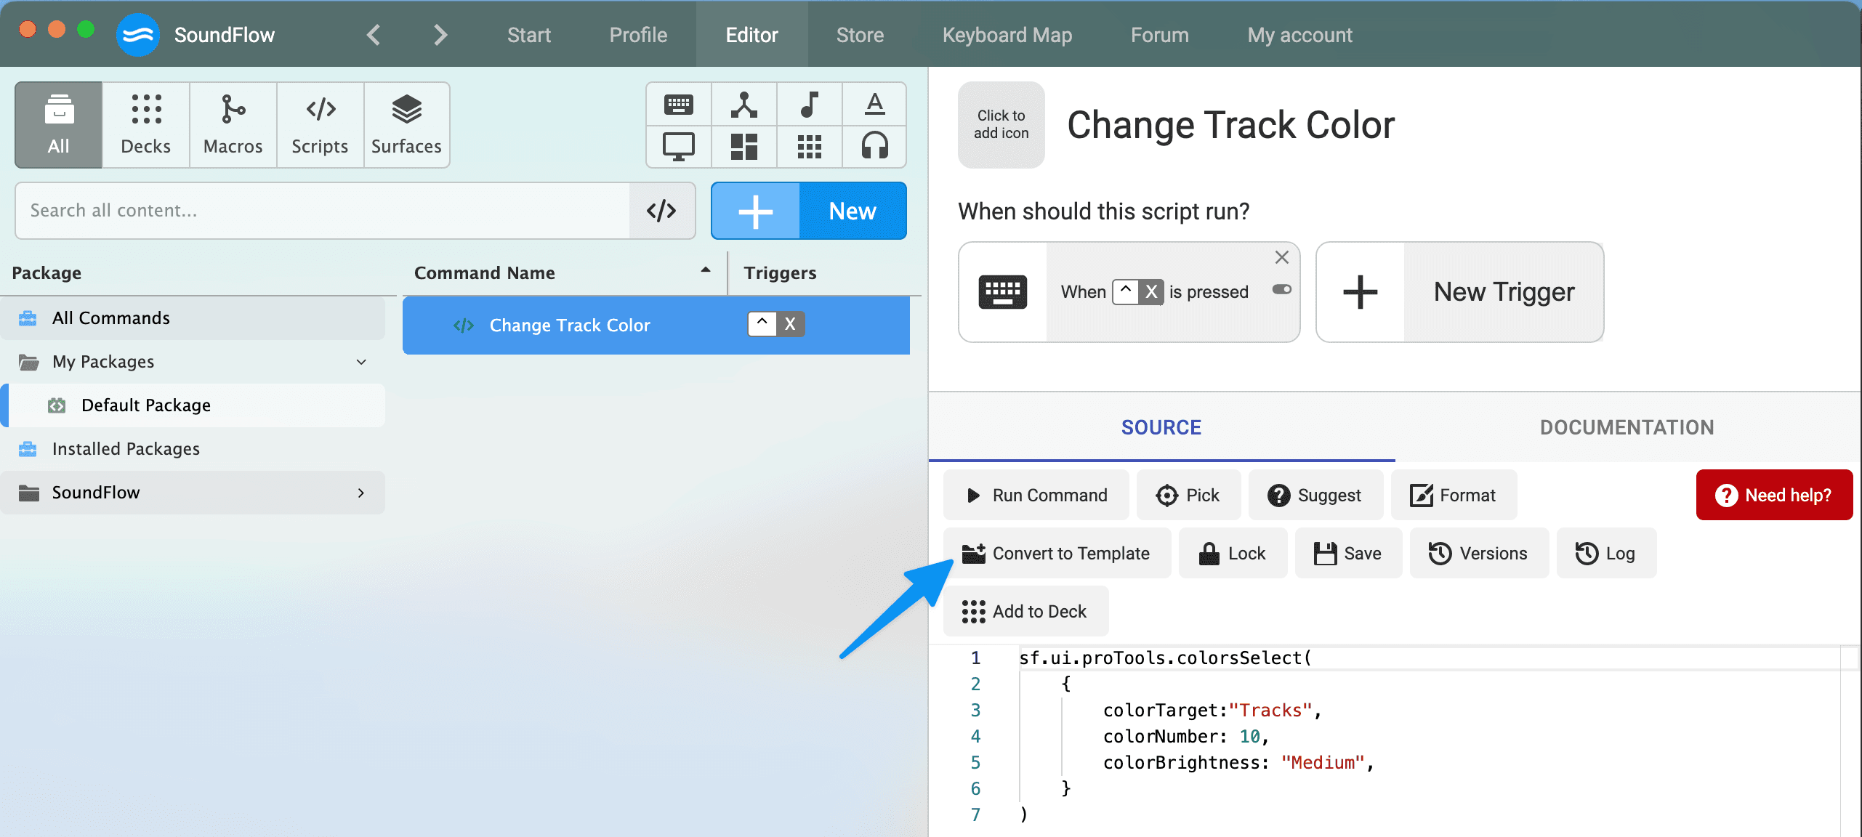Filter by Macros

coord(233,125)
